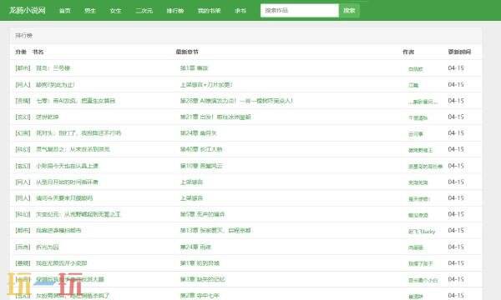This screenshot has height=300, width=501.
Task: Click the [科幻] category tag beside 第40章
Action: click(23, 149)
